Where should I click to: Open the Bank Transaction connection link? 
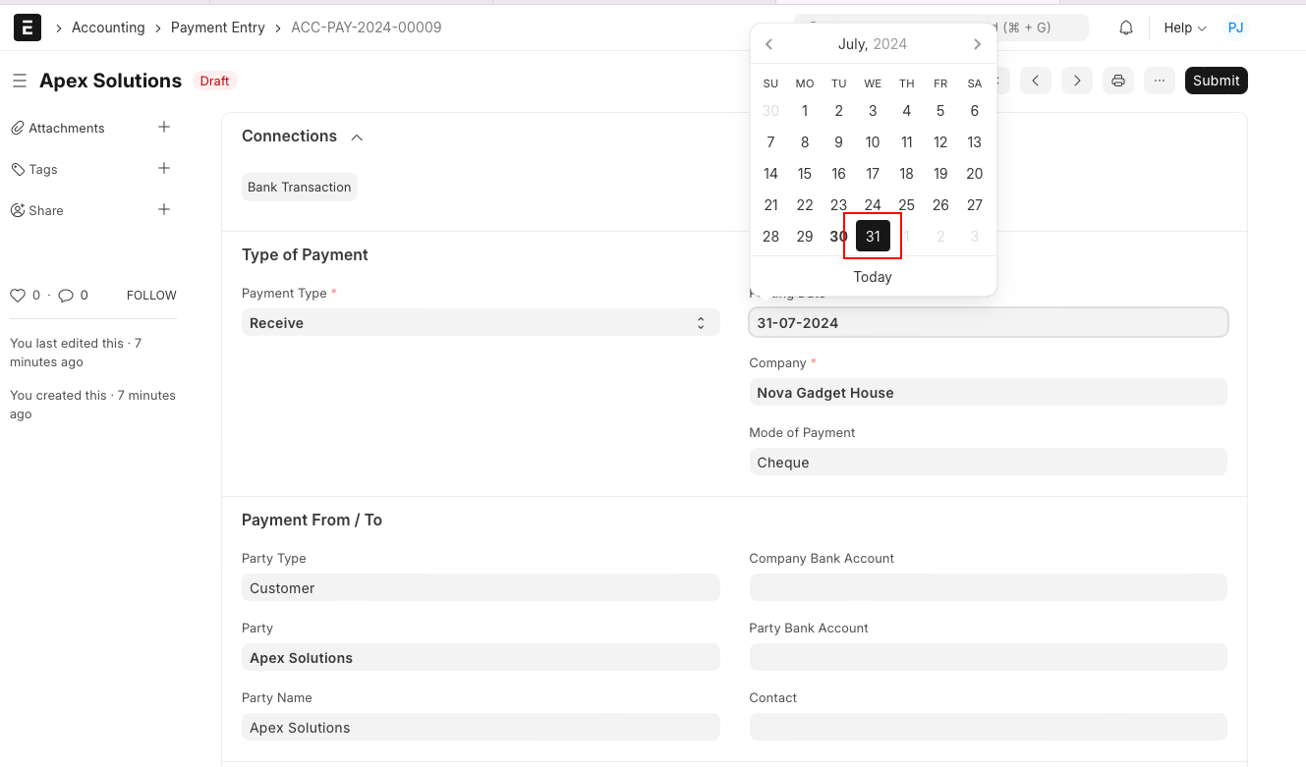click(299, 187)
